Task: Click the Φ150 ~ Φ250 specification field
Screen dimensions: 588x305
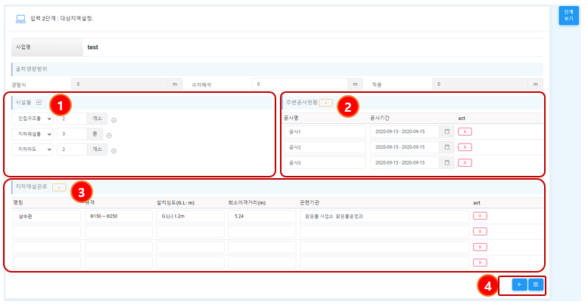Action: coord(119,217)
